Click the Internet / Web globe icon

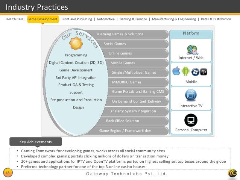(x=192, y=50)
